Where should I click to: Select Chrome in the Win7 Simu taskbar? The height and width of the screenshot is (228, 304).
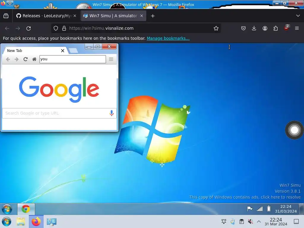pos(26,209)
